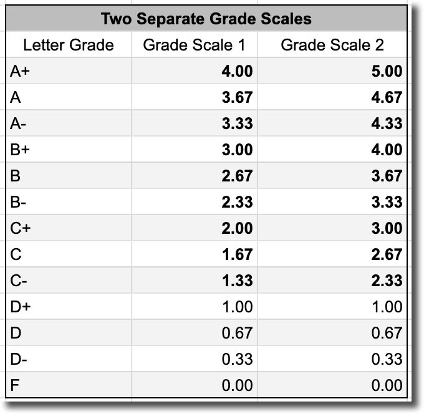The image size is (424, 414).
Task: Click the A- letter grade cell
Action: pyautogui.click(x=69, y=123)
